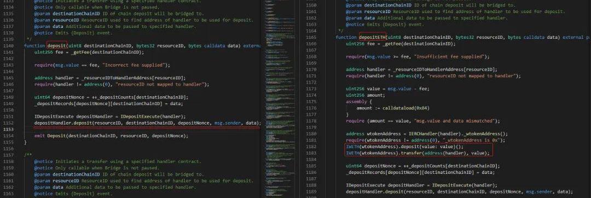Click line number 1165 in the right gutter

(x=311, y=37)
